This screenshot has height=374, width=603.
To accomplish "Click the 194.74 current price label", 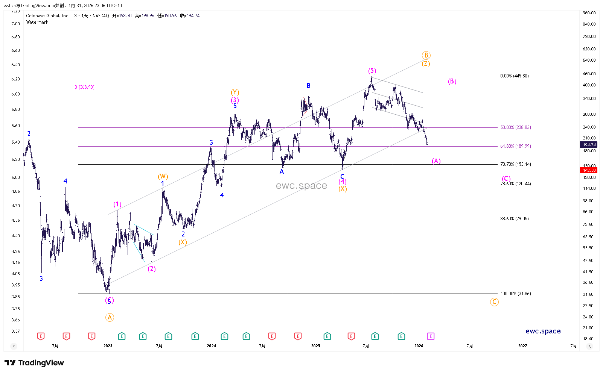I will [x=589, y=145].
